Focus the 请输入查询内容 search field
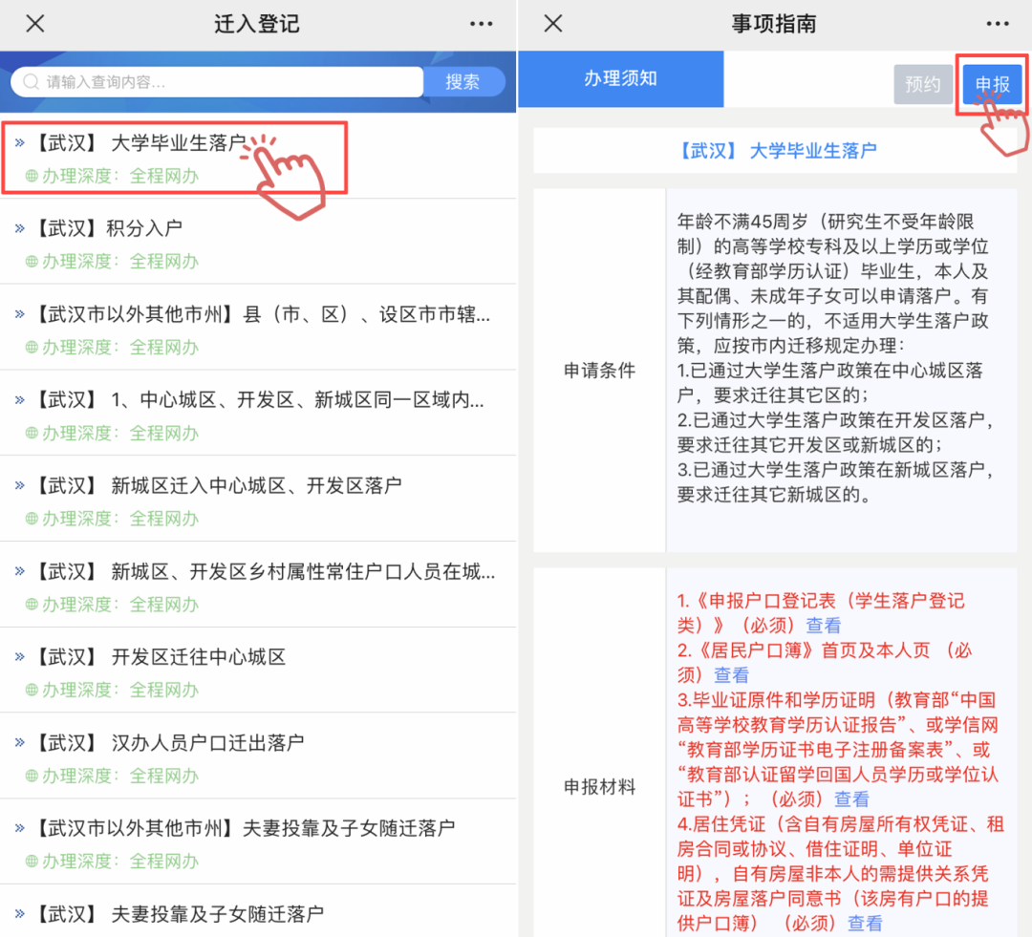Viewport: 1032px width, 937px height. pos(229,82)
